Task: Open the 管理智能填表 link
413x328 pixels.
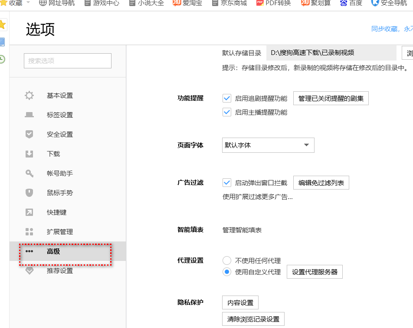Action: point(242,230)
